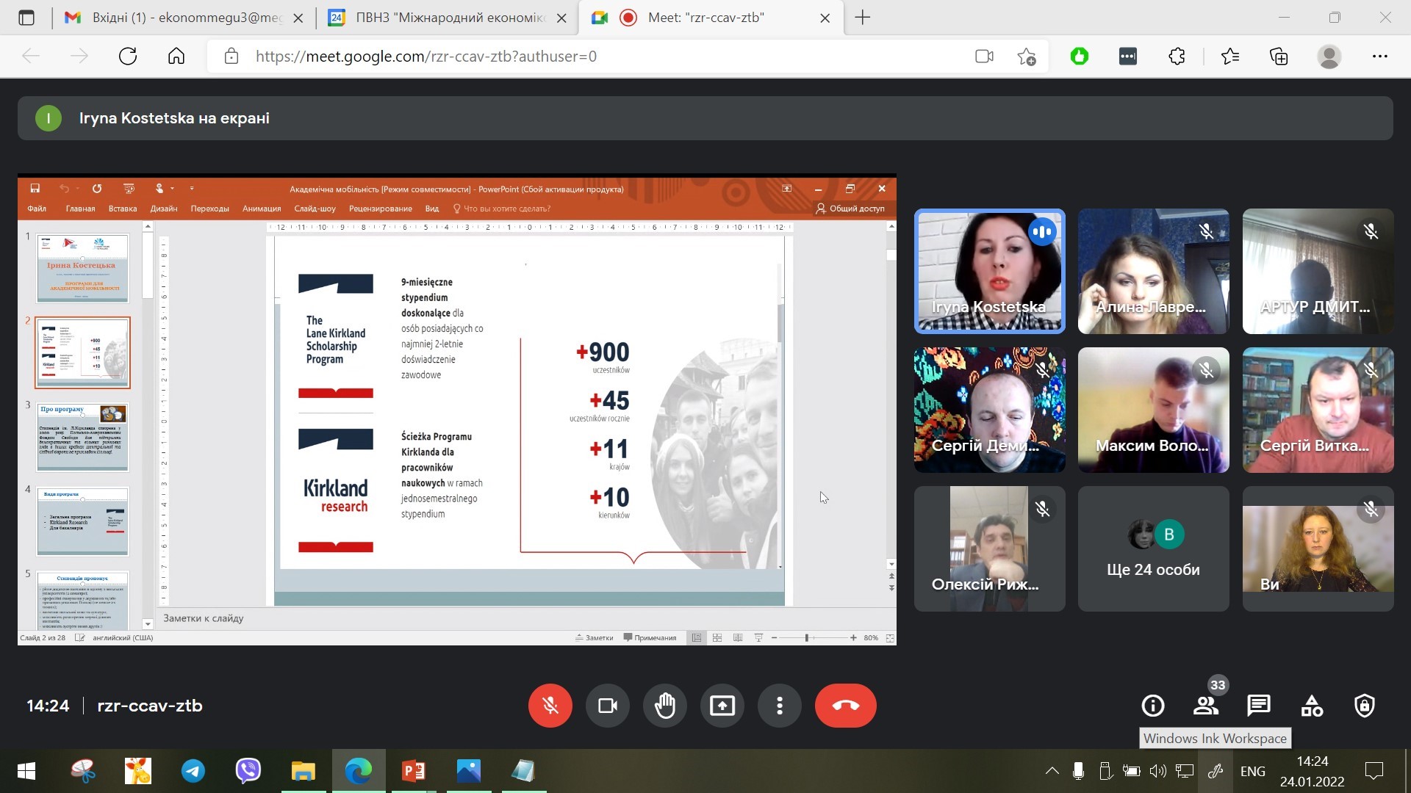Screen dimensions: 1411x793
Task: Click 'Примечания' in status bar
Action: coord(650,637)
